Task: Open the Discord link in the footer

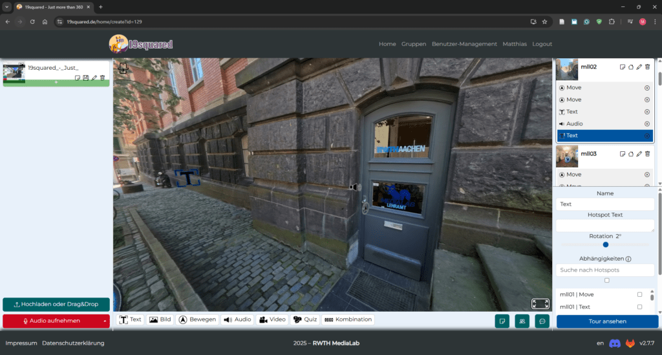Action: [x=615, y=343]
